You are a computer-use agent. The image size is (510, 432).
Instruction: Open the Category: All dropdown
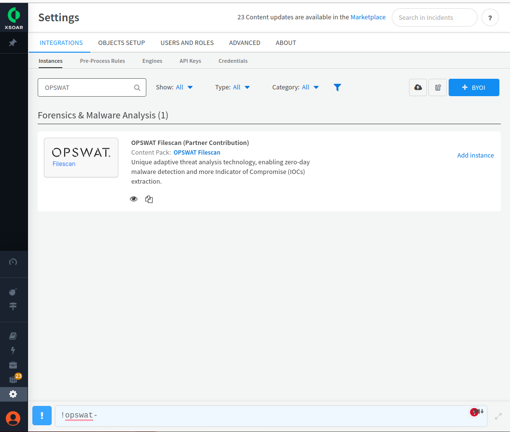[296, 87]
